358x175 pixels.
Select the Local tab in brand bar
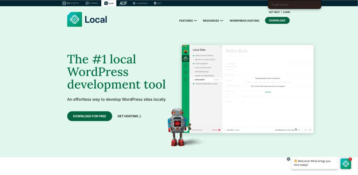[x=109, y=3]
